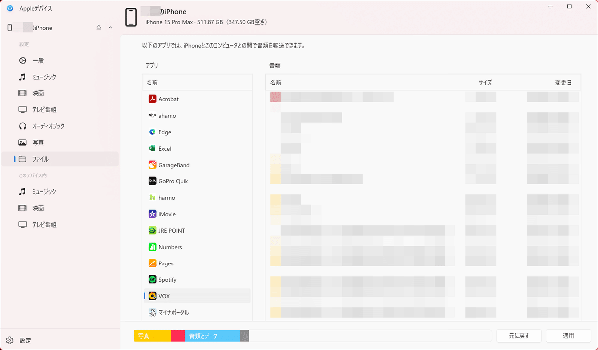Click the オーディオブック headphones icon
598x350 pixels.
tap(22, 126)
